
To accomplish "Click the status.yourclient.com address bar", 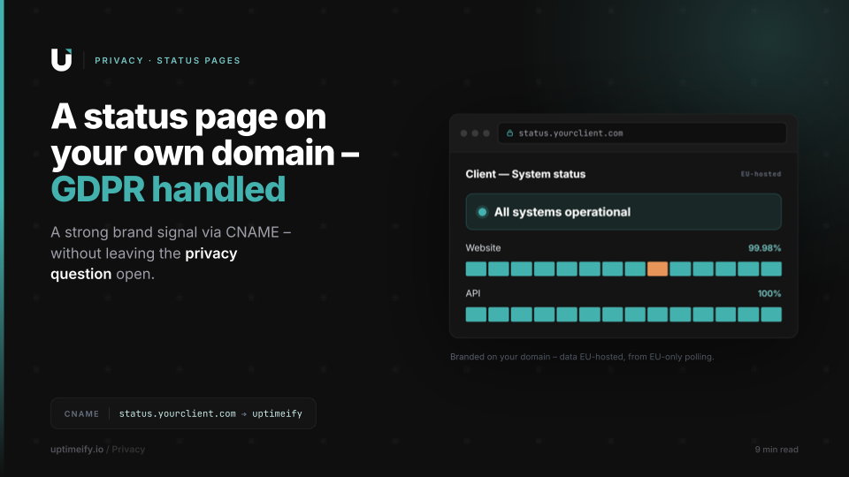I will click(642, 133).
